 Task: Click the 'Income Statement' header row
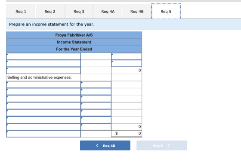74,42
